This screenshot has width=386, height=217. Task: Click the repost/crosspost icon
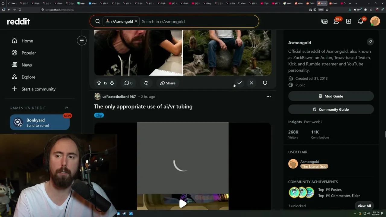tap(146, 83)
